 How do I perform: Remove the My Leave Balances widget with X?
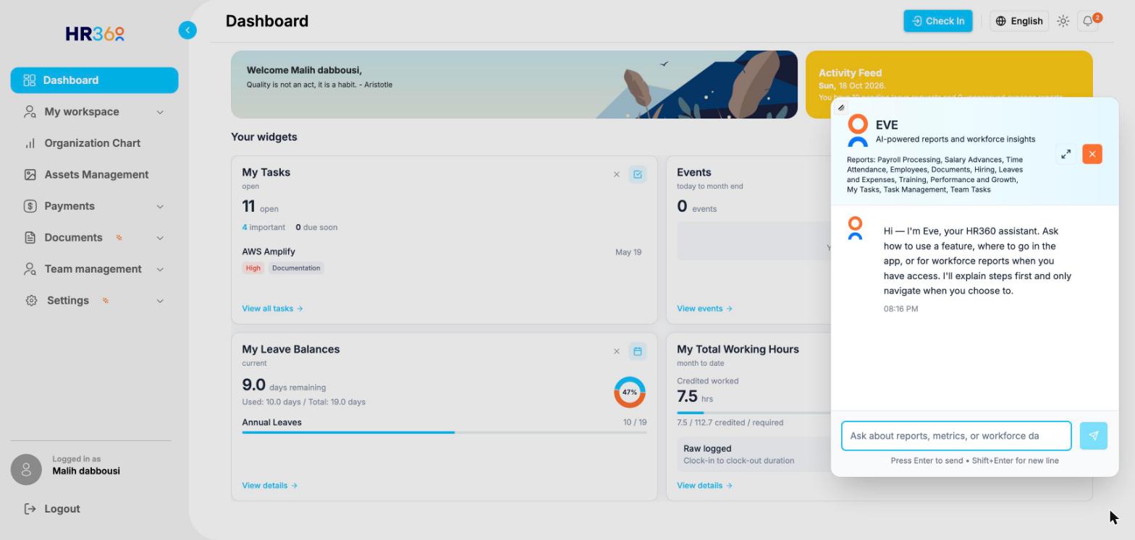(x=617, y=351)
